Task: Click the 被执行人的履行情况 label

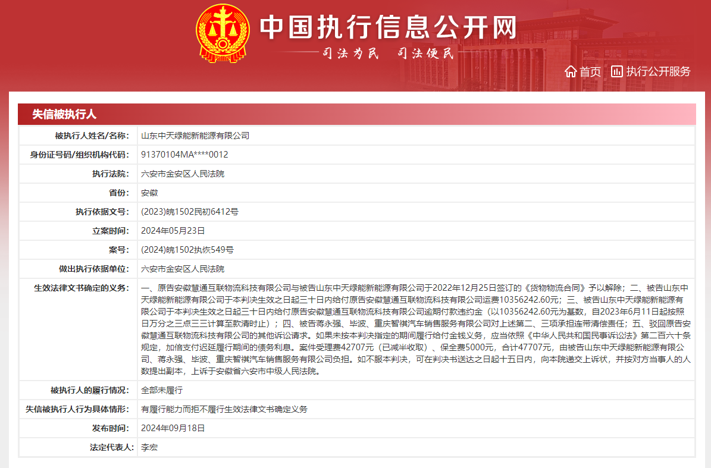Action: click(90, 390)
